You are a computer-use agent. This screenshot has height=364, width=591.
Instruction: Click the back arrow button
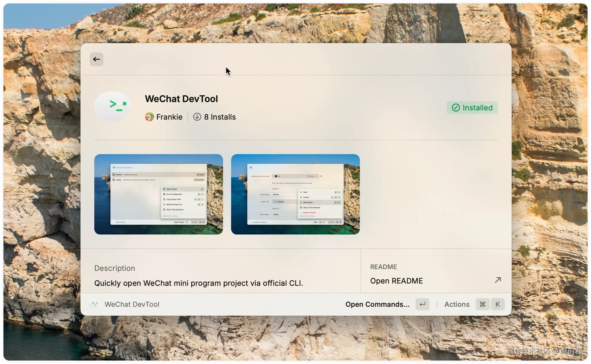[97, 59]
